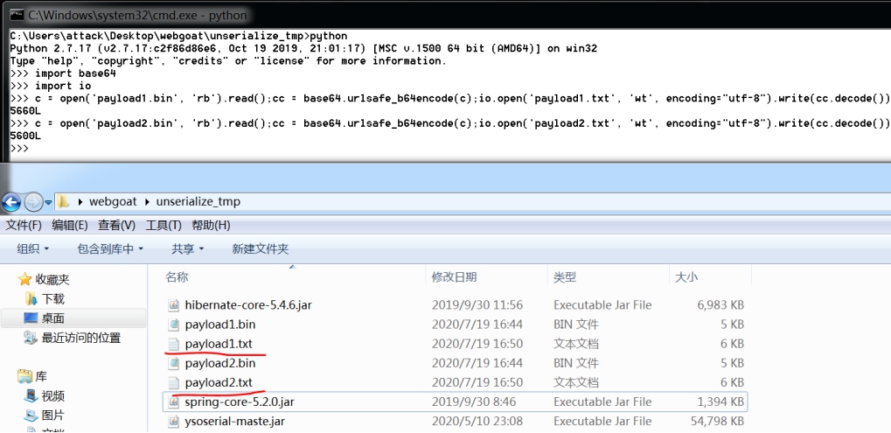Select unserialize_tmp in the address breadcrumb
This screenshot has height=433, width=891.
click(198, 202)
